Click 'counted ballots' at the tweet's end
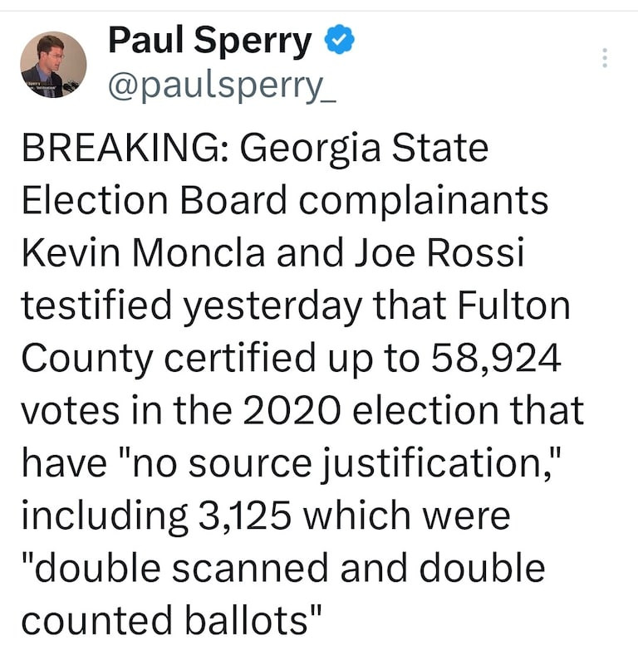Screen dimensions: 638x665 170,620
